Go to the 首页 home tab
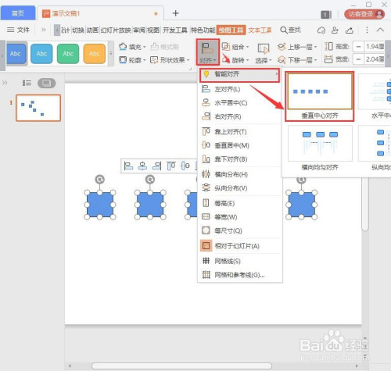The height and width of the screenshot is (371, 391). point(18,13)
